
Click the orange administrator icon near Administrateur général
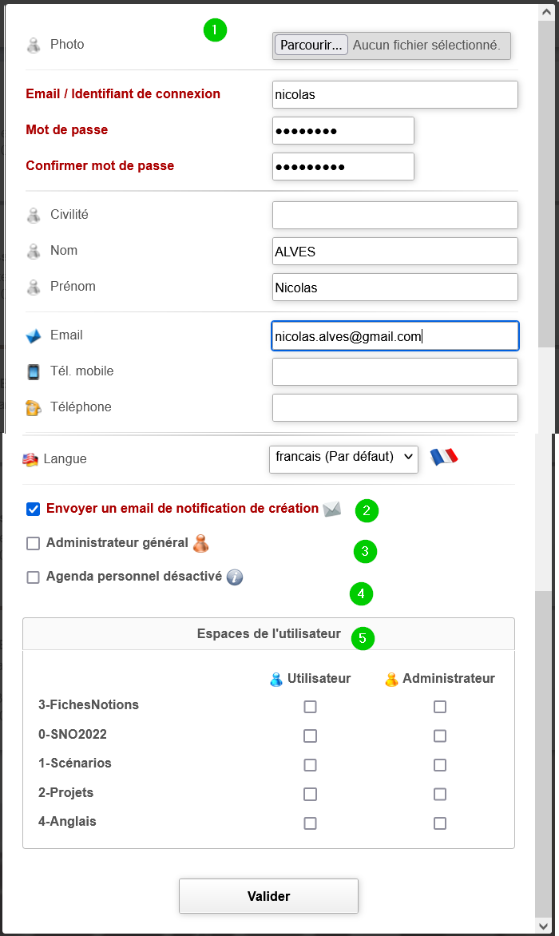(x=201, y=543)
